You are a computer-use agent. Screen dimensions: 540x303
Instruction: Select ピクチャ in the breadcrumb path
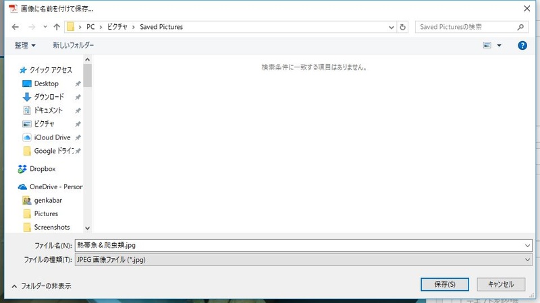(117, 27)
